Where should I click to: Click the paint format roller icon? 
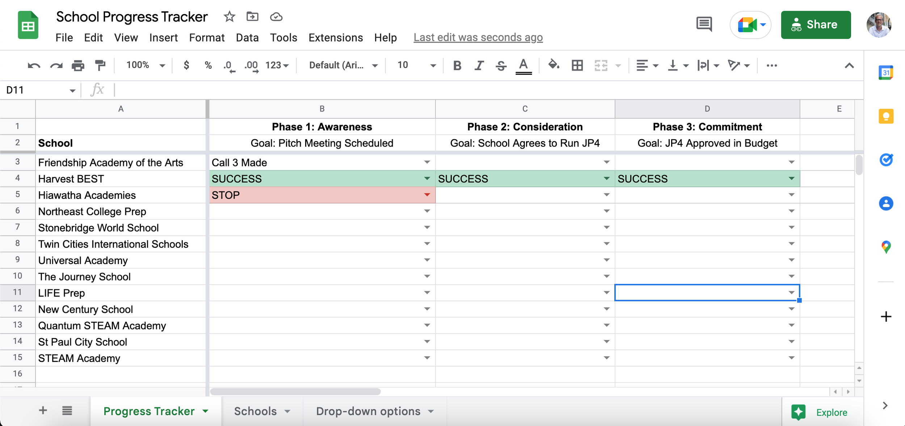pyautogui.click(x=100, y=65)
